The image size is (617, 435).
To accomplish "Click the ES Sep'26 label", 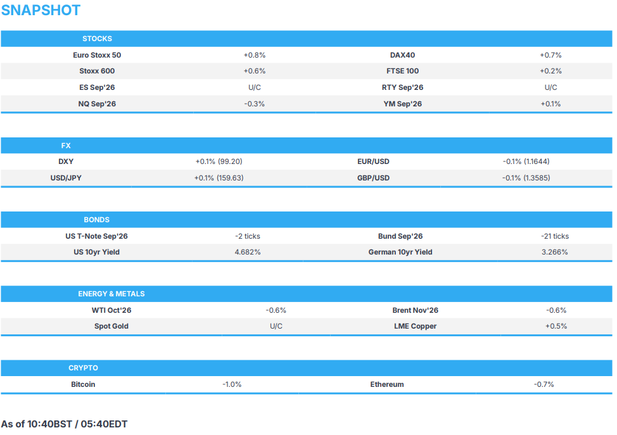I will point(97,87).
